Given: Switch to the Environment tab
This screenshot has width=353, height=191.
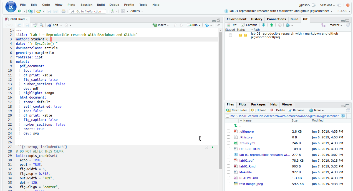Looking at the screenshot, I should (x=236, y=19).
